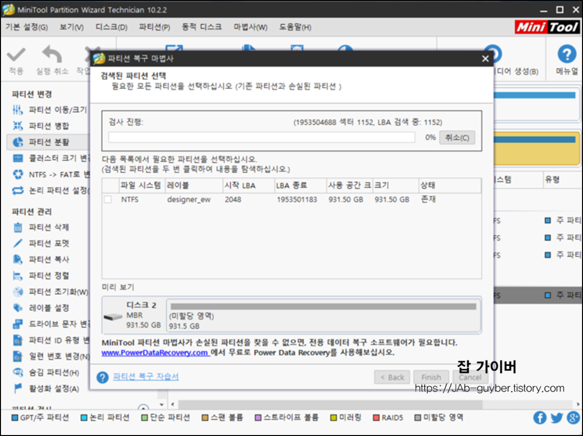The width and height of the screenshot is (583, 436).
Task: Select 파티션 포맷 in the sidebar
Action: coord(41,243)
